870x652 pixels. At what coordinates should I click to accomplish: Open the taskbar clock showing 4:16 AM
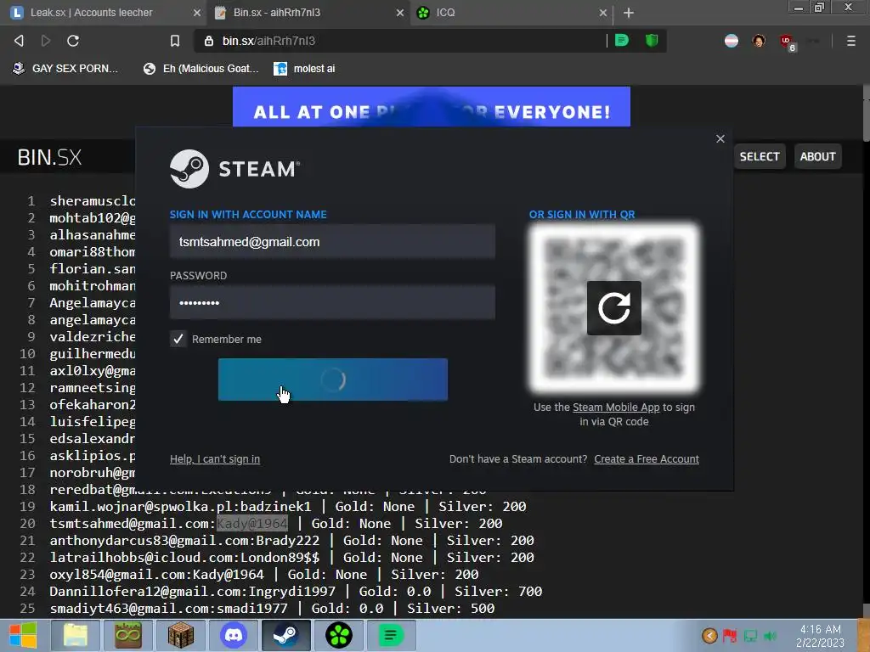pyautogui.click(x=820, y=636)
